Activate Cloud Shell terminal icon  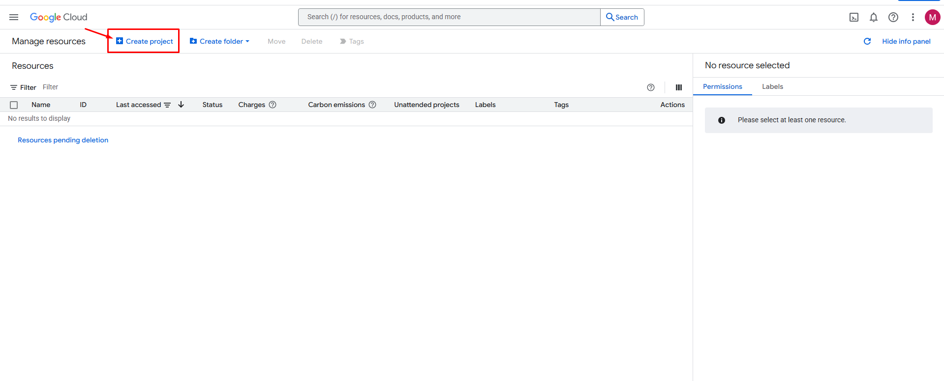[x=854, y=17]
